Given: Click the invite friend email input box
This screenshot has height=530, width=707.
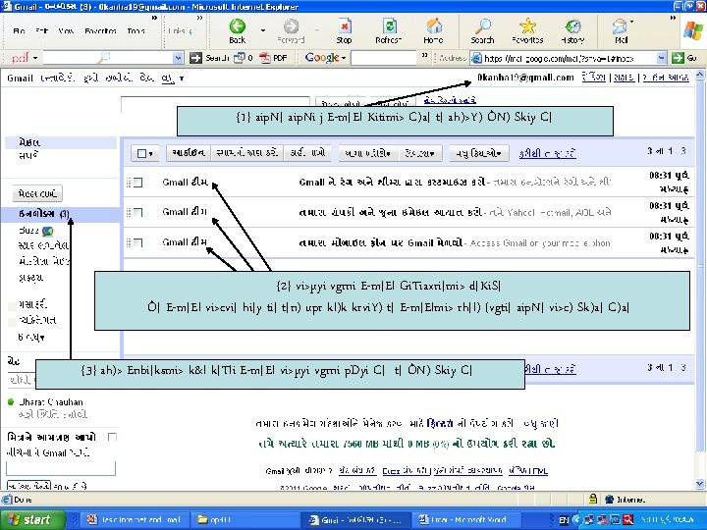Looking at the screenshot, I should pos(61,468).
